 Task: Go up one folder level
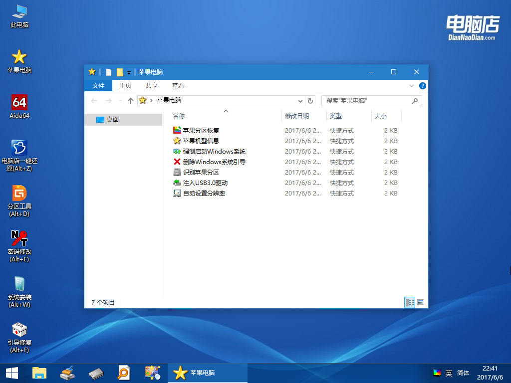point(131,101)
